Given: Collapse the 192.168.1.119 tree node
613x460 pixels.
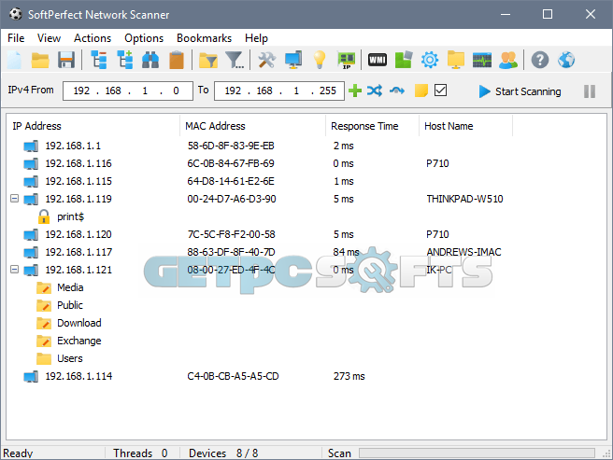Looking at the screenshot, I should [x=14, y=199].
